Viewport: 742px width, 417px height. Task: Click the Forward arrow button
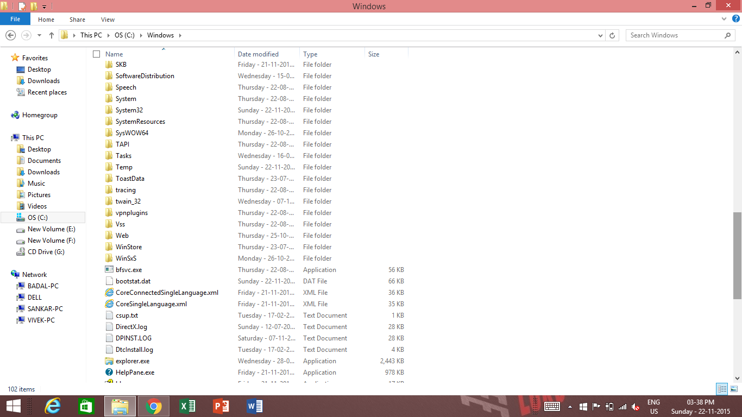pyautogui.click(x=26, y=35)
